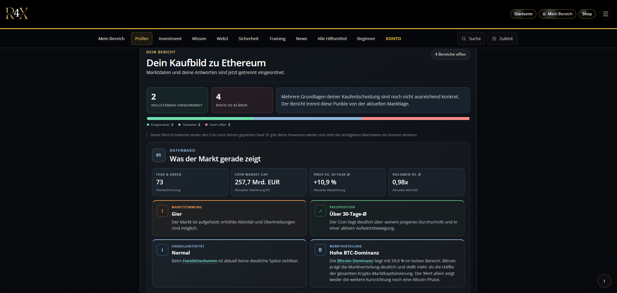Click the Noch offen 2 legend entry

point(218,125)
